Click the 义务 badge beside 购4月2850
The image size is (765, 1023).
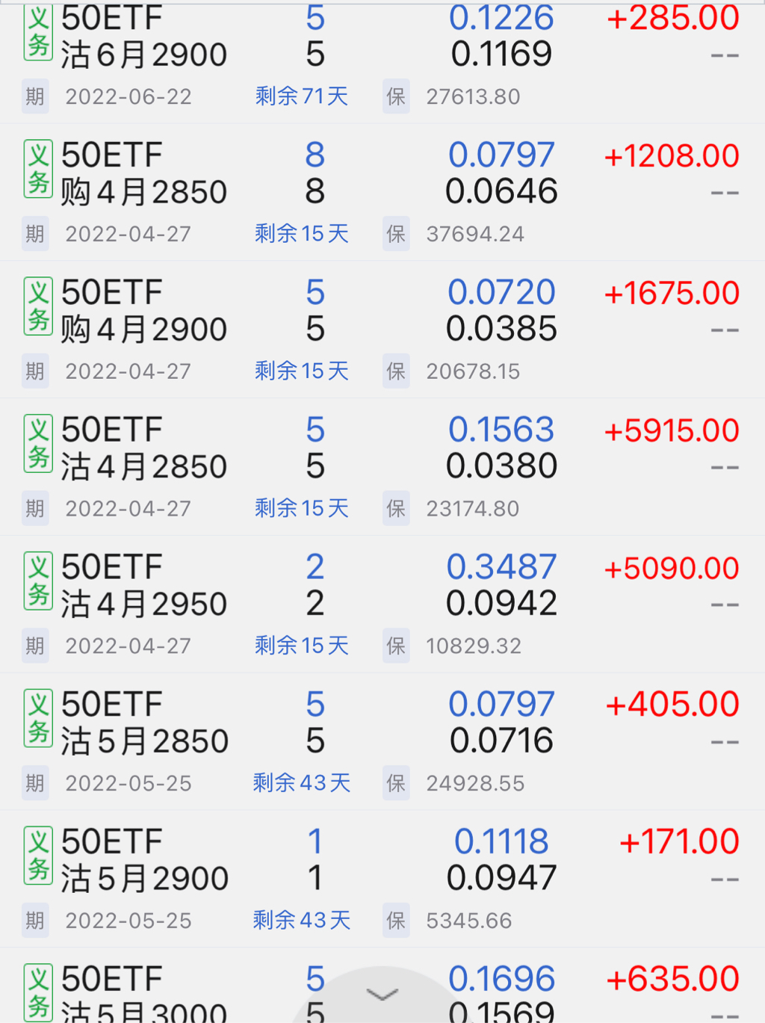point(38,169)
